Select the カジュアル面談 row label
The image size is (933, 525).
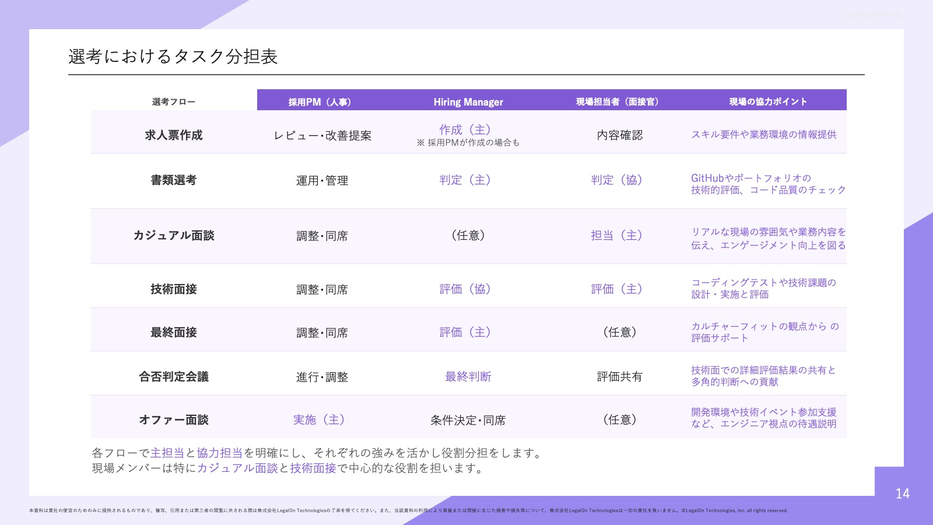tap(174, 236)
